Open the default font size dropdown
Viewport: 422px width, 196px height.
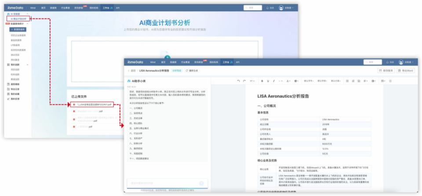click(x=309, y=81)
